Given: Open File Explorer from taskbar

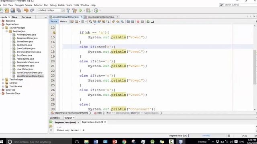Looking at the screenshot, I should click(x=86, y=142).
